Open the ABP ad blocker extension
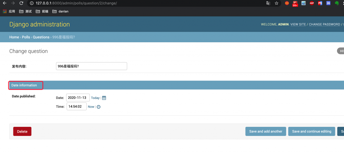 312,3
